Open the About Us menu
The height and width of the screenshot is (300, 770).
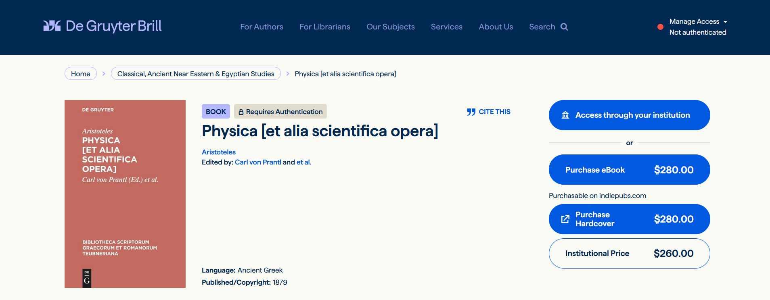point(496,27)
